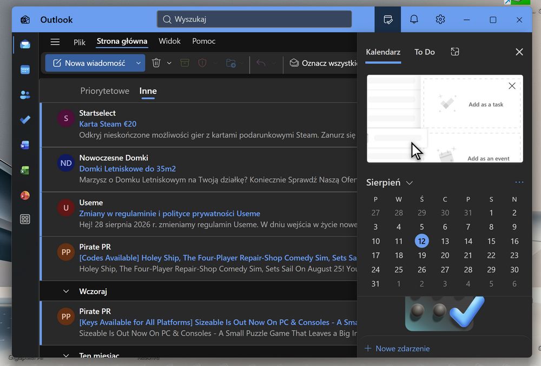
Task: Select the 25 in the calendar grid
Action: 399,269
